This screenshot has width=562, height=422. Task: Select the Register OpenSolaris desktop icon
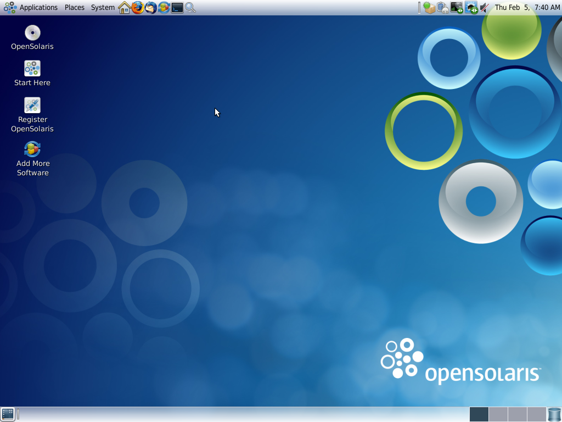click(x=32, y=115)
